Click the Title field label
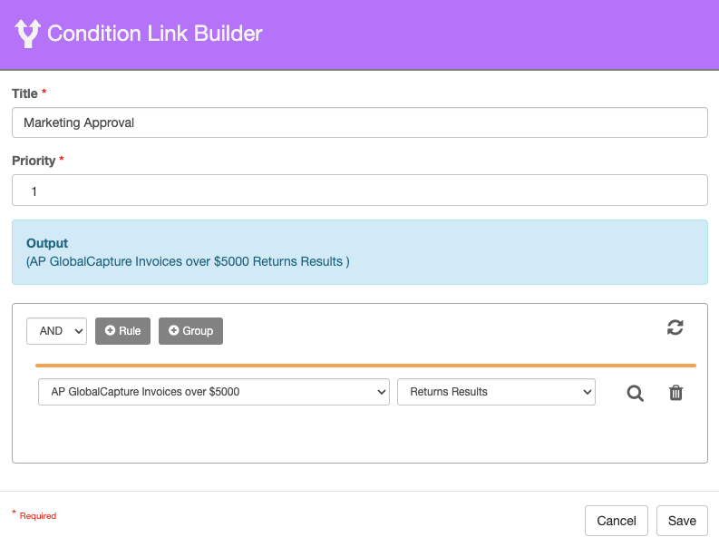 pos(24,93)
